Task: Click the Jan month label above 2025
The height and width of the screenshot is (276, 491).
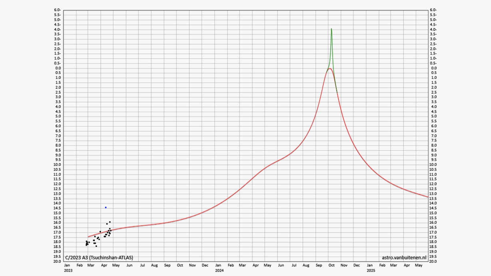Action: tap(370, 265)
